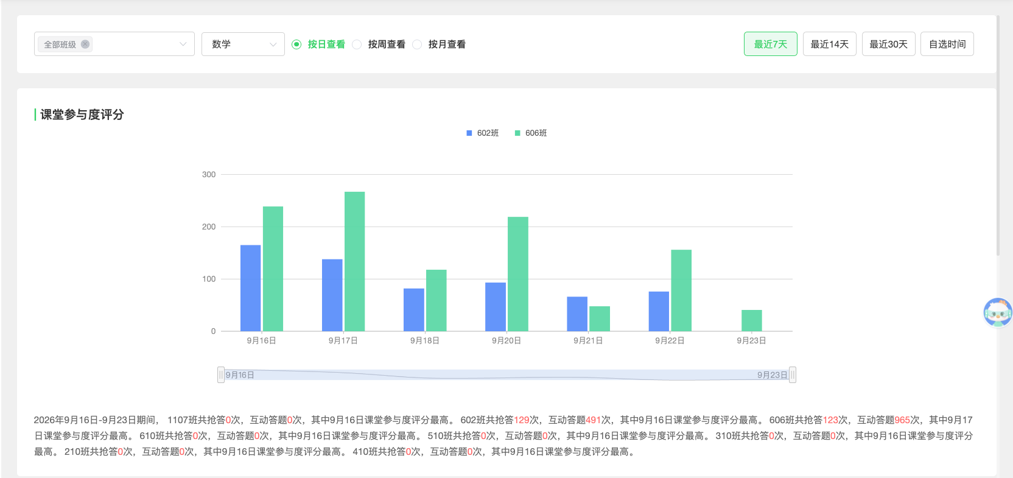The image size is (1013, 478).
Task: Click the 课堂参与度评分 section heading
Action: pyautogui.click(x=82, y=114)
